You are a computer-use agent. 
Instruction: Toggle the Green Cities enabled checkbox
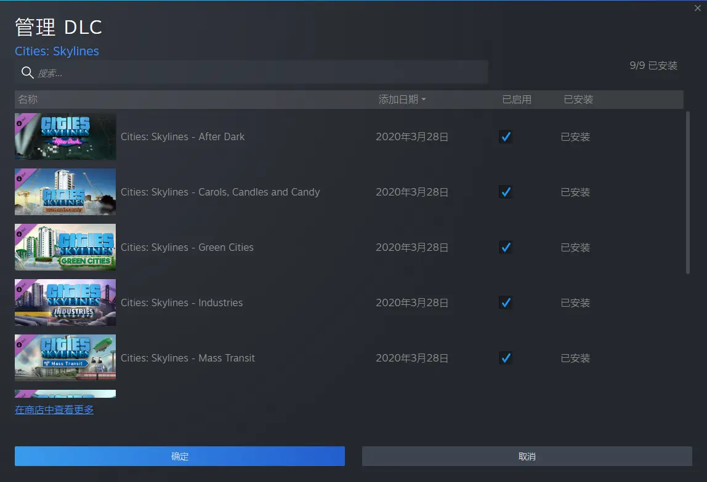click(x=506, y=247)
